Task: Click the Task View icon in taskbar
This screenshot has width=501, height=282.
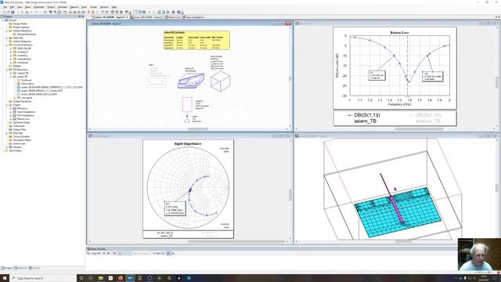Action: pos(91,278)
